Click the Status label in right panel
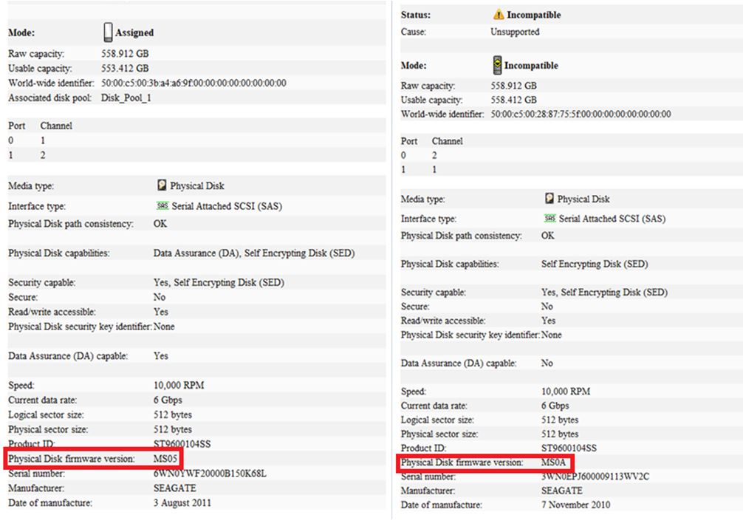The width and height of the screenshot is (743, 526). 416,15
